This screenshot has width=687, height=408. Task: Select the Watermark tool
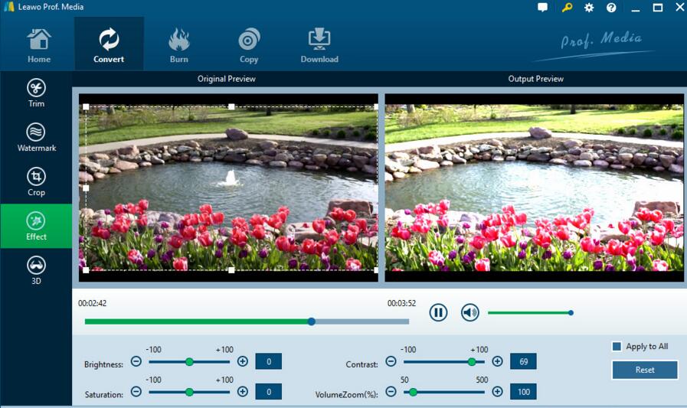(x=36, y=137)
